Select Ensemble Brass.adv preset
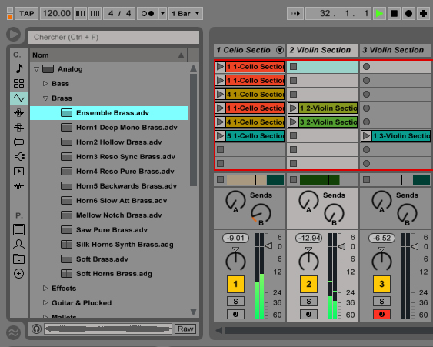Viewport: 433px width, 347px height. (108, 113)
